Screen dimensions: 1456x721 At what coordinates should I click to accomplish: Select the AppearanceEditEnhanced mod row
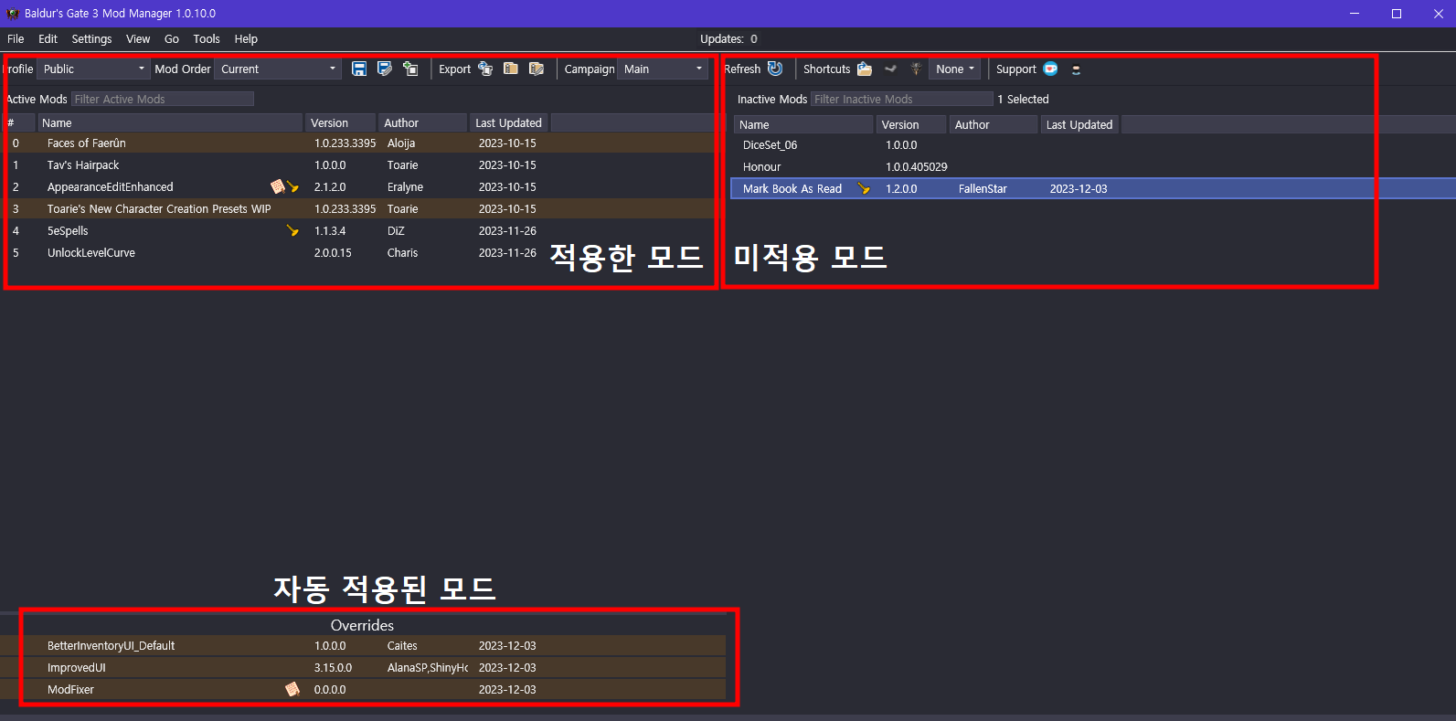[358, 186]
